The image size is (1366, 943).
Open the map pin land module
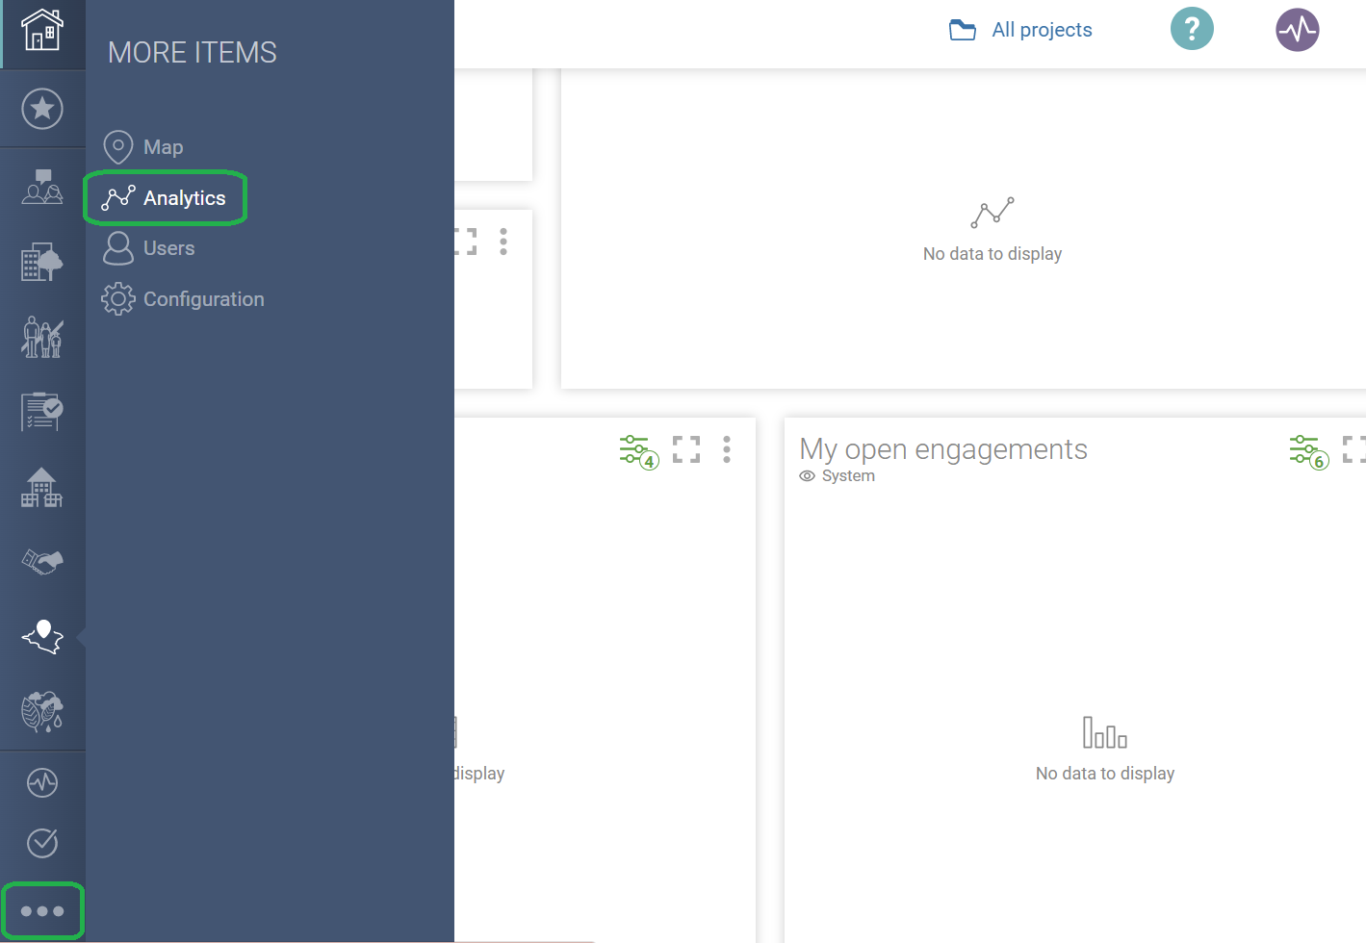click(x=42, y=637)
